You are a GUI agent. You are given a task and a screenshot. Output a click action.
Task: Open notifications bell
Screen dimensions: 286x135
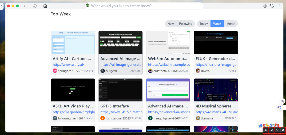pos(272,6)
